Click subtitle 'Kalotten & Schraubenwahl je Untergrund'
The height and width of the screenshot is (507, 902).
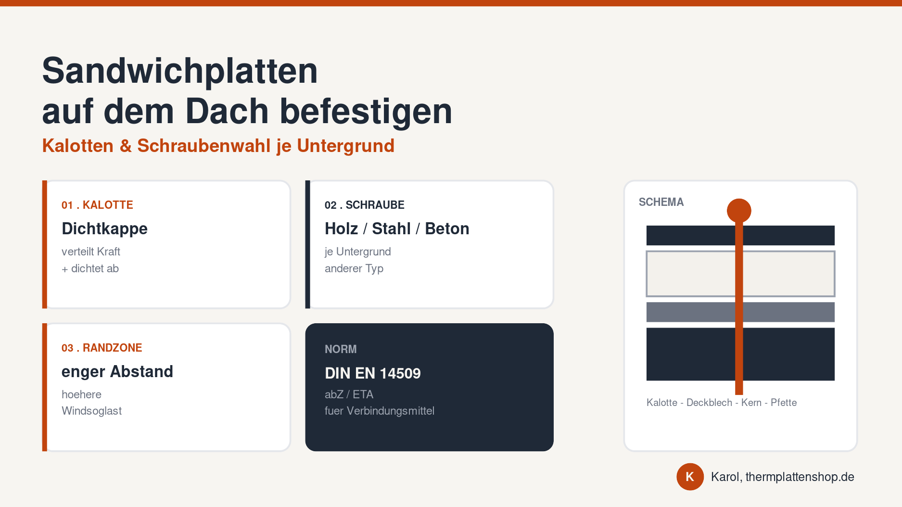[x=218, y=146]
